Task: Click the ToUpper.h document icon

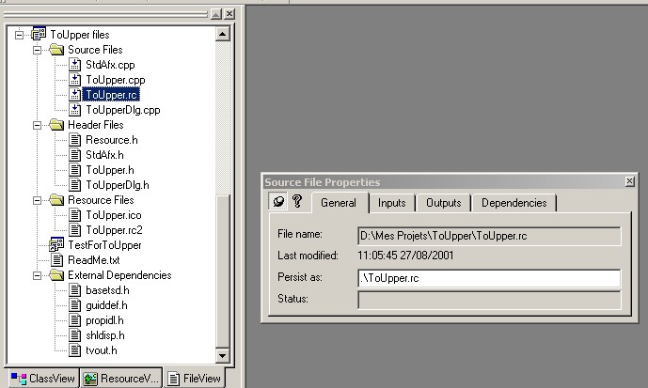Action: (75, 170)
